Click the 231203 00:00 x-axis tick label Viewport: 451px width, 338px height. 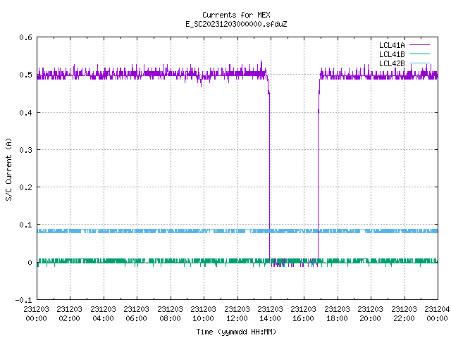[36, 314]
